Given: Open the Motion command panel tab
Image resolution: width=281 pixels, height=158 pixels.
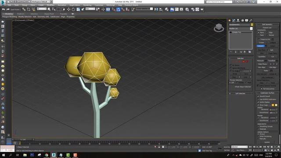Looking at the screenshot, I should 242,21.
